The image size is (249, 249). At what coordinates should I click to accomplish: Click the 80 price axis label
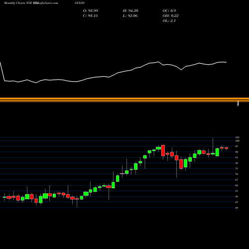coord(237,163)
